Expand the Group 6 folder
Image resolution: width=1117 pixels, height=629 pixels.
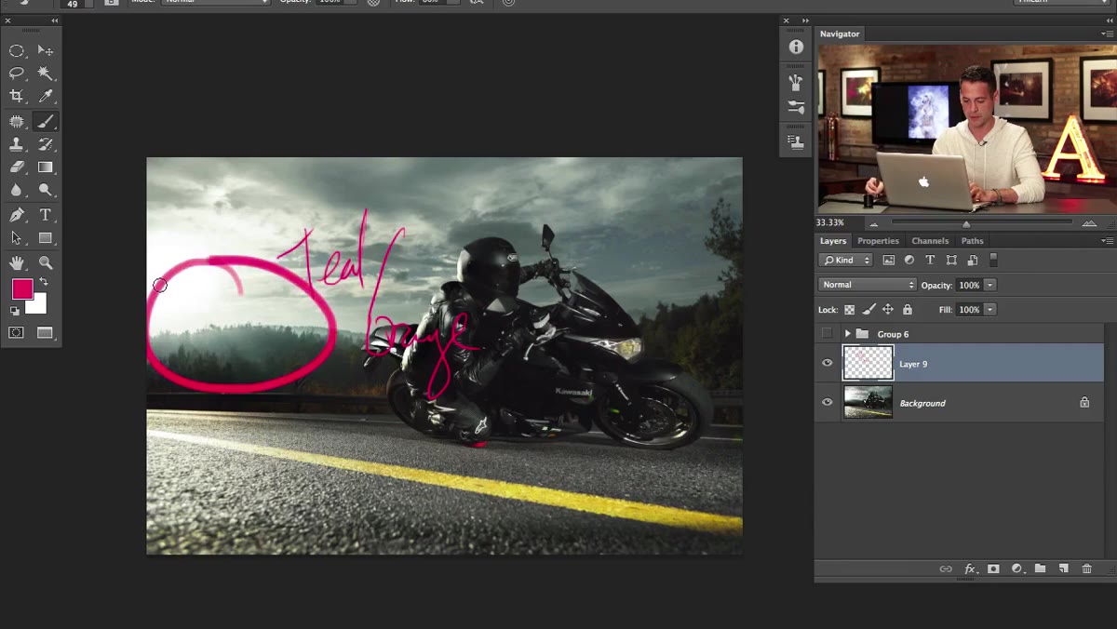coord(848,334)
